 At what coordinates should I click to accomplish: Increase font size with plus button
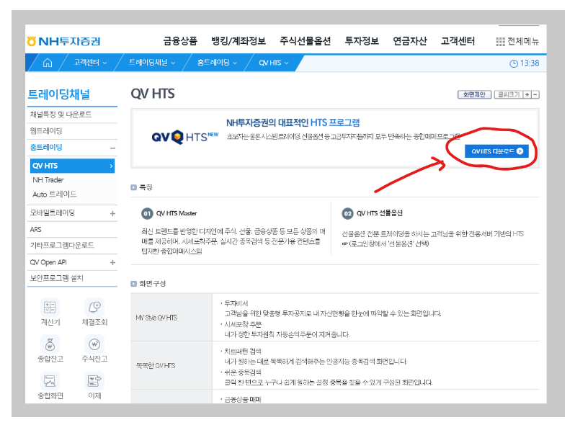point(527,94)
